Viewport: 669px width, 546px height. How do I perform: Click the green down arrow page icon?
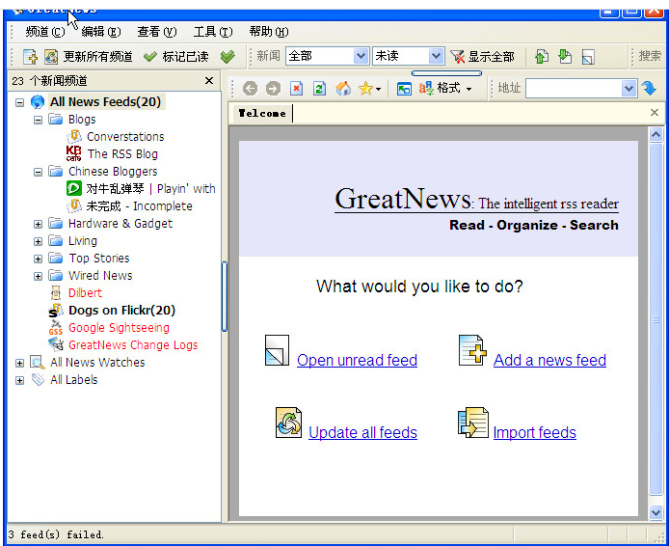coord(565,57)
